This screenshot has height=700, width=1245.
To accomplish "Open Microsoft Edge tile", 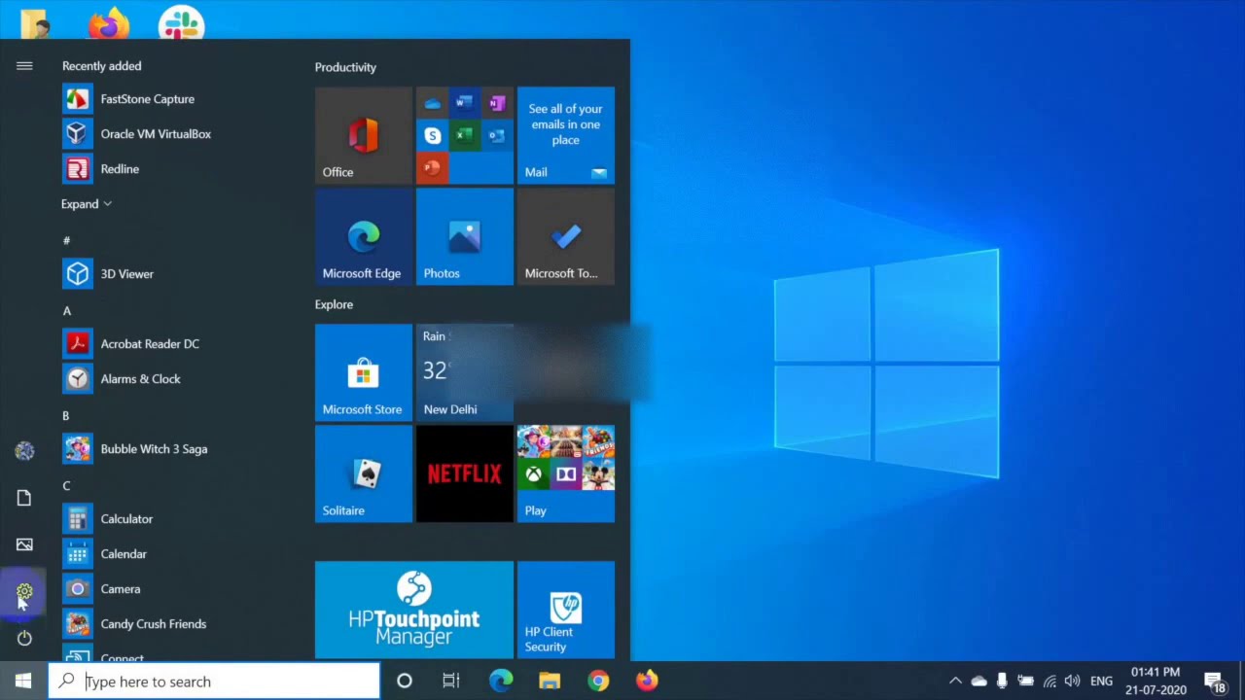I will click(x=364, y=237).
